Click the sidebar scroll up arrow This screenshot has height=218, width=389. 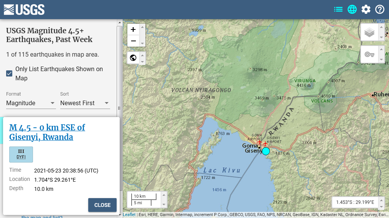[x=120, y=23]
